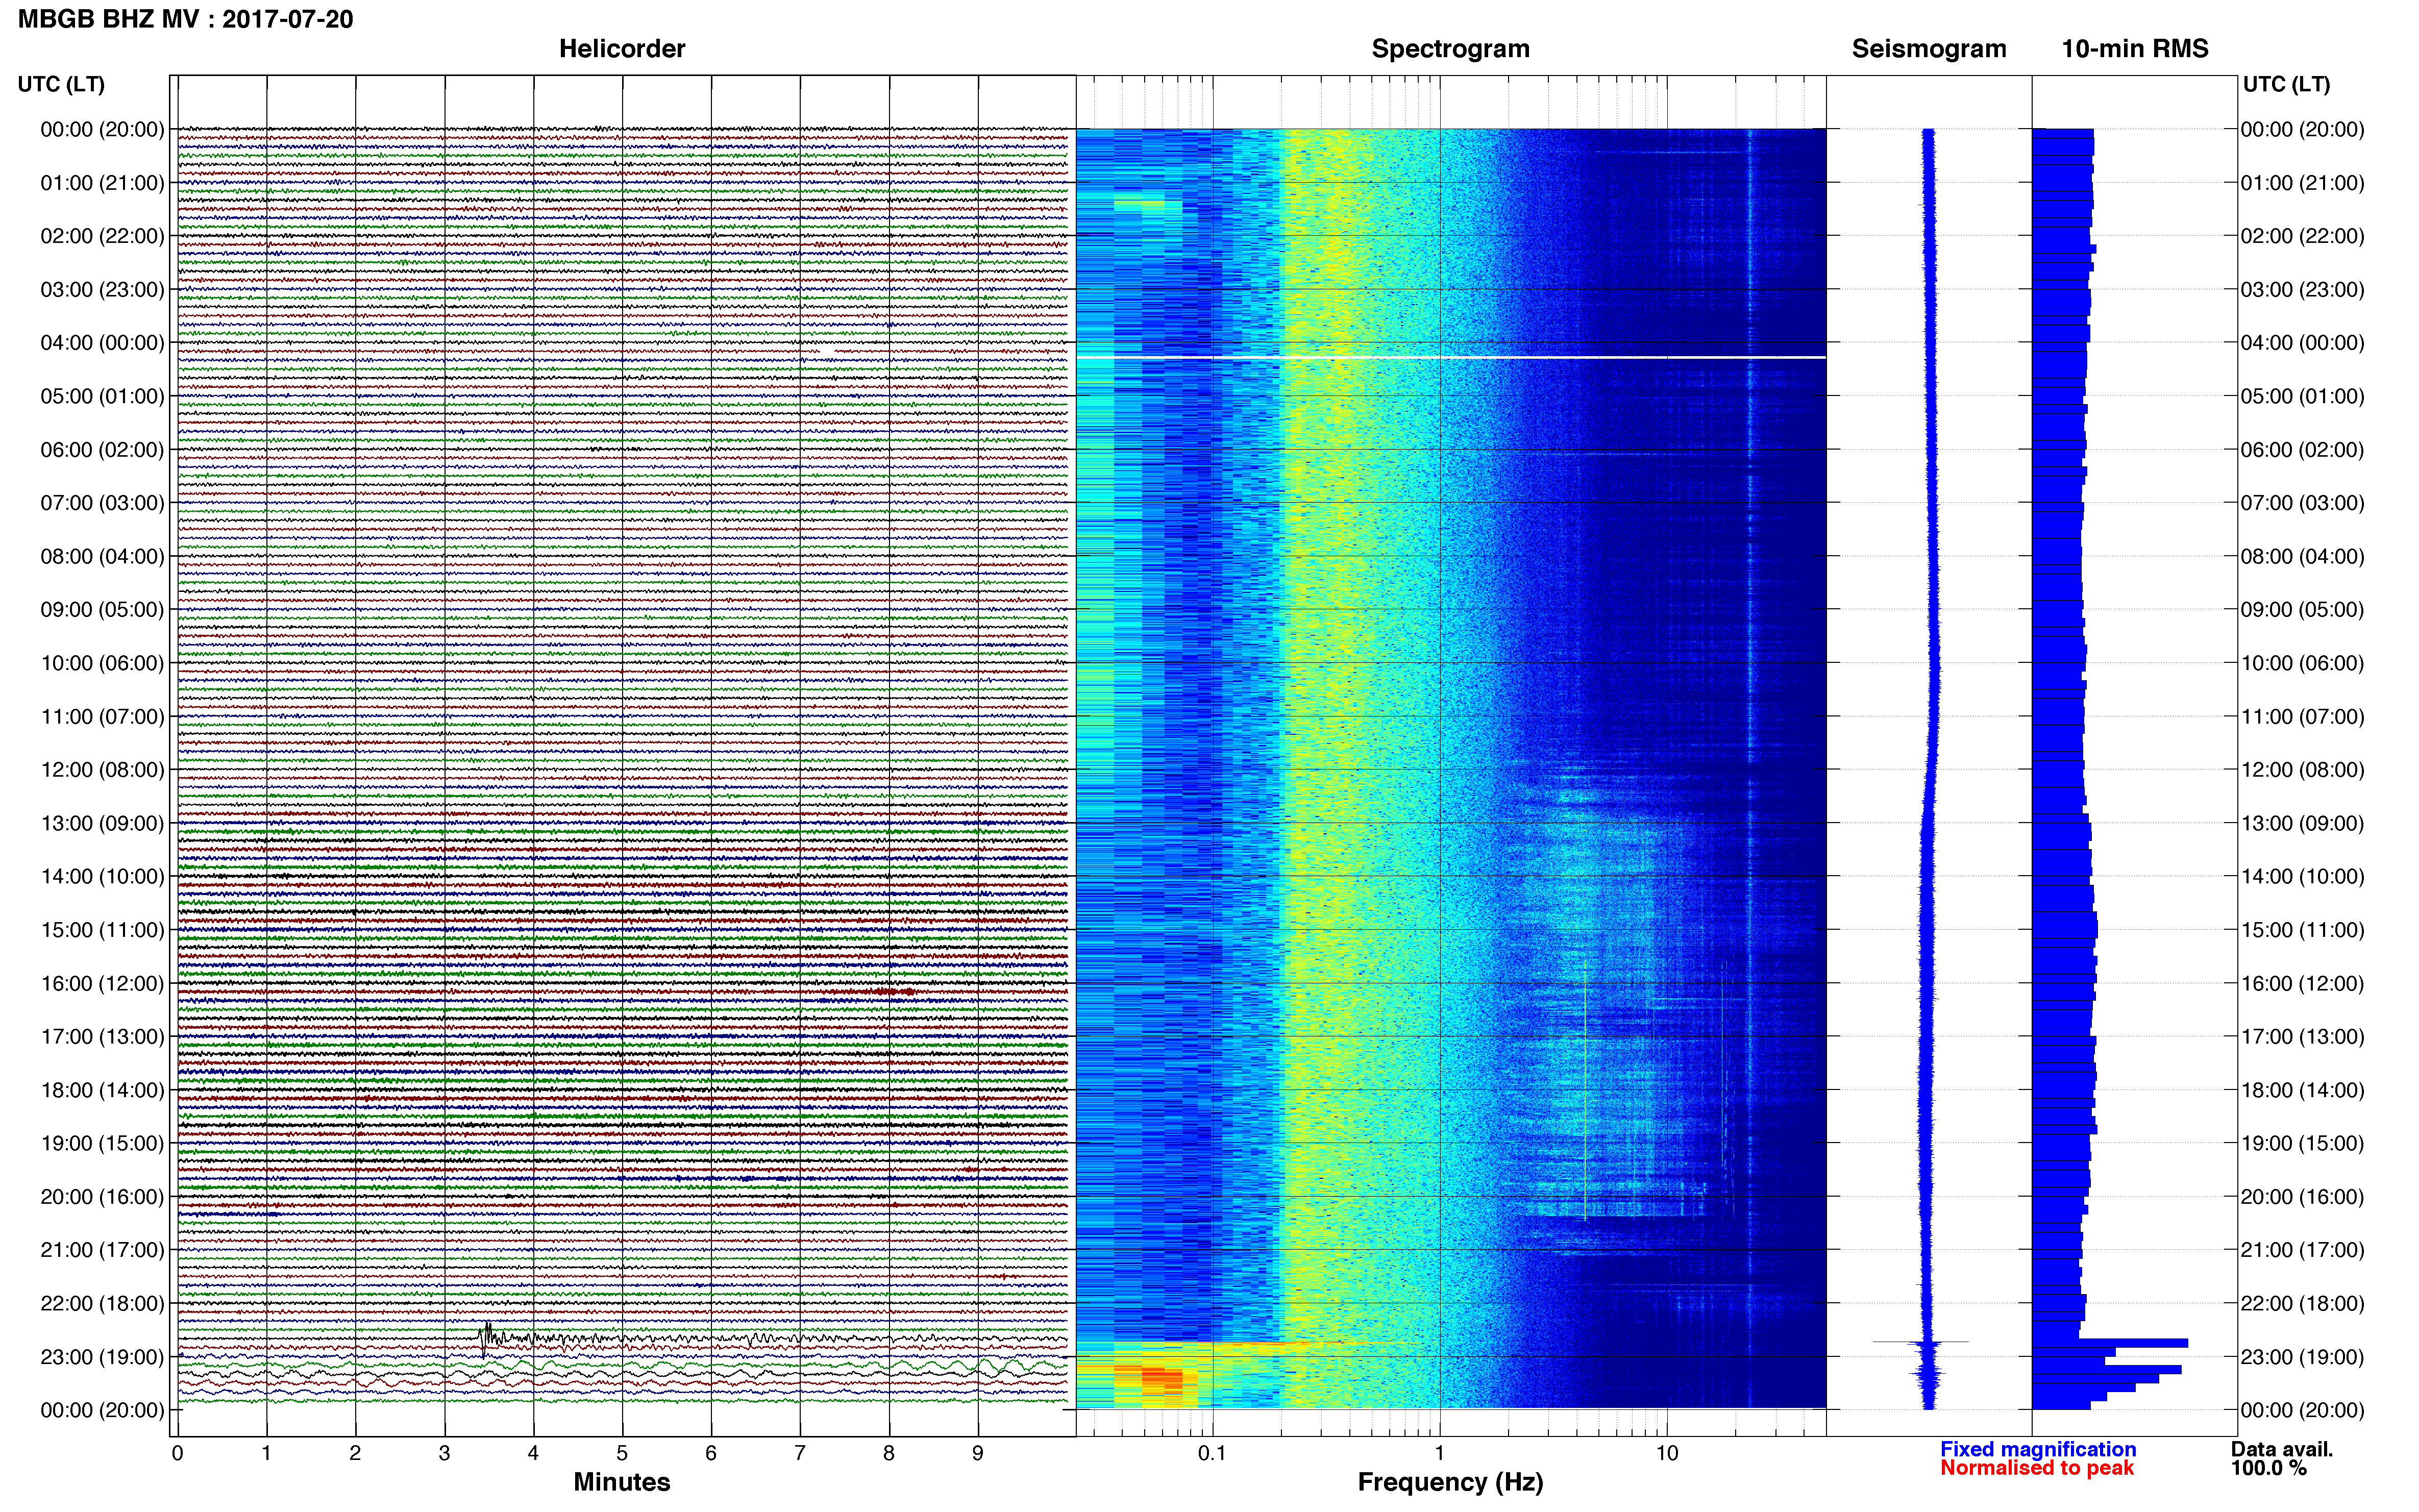Click '03:00 (23:00)' on the left time axis
This screenshot has height=1512, width=2419.
[102, 290]
